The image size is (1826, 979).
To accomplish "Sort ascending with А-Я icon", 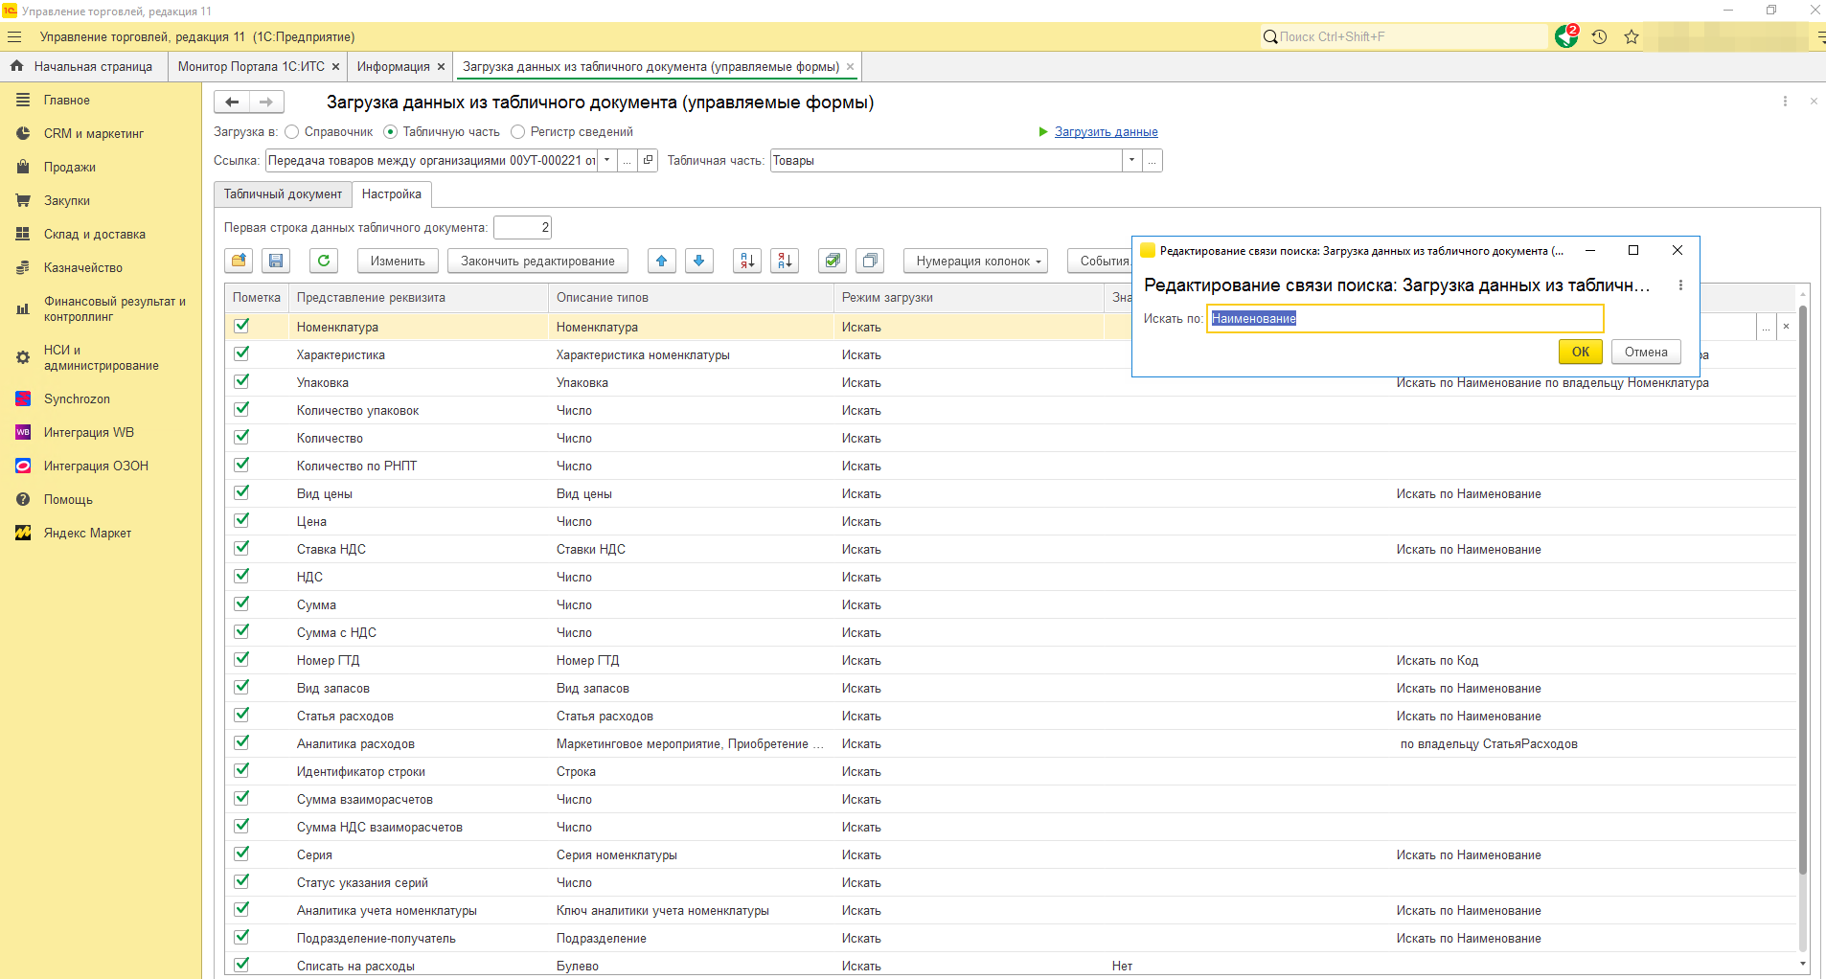I will [747, 261].
